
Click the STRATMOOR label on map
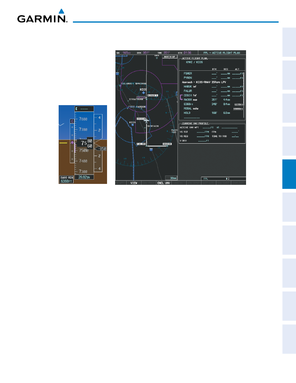click(x=136, y=99)
